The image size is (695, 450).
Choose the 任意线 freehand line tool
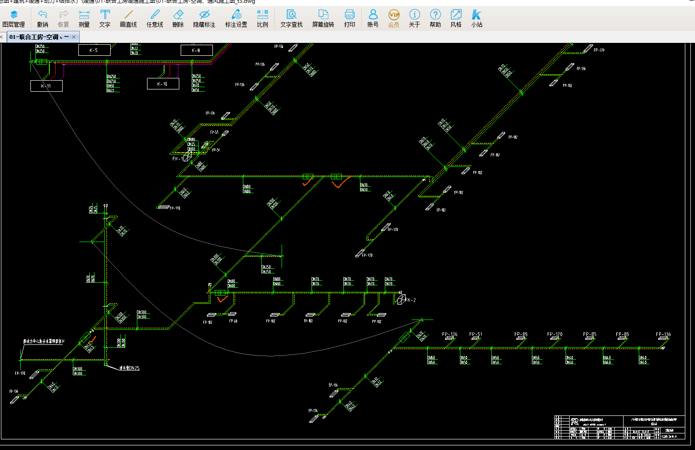click(x=154, y=18)
